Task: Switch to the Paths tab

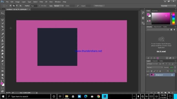Action: [x=161, y=61]
